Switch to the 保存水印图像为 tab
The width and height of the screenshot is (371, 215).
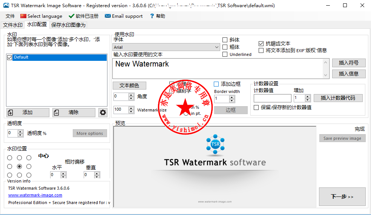(x=68, y=25)
